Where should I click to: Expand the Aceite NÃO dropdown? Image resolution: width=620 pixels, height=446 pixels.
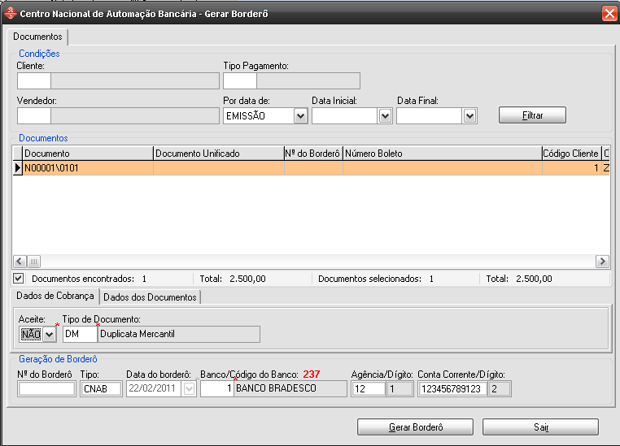pyautogui.click(x=49, y=335)
